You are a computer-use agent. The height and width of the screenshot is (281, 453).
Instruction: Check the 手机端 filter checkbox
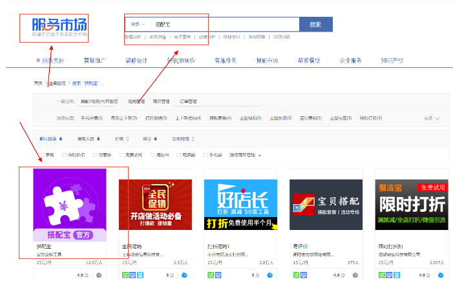205,155
